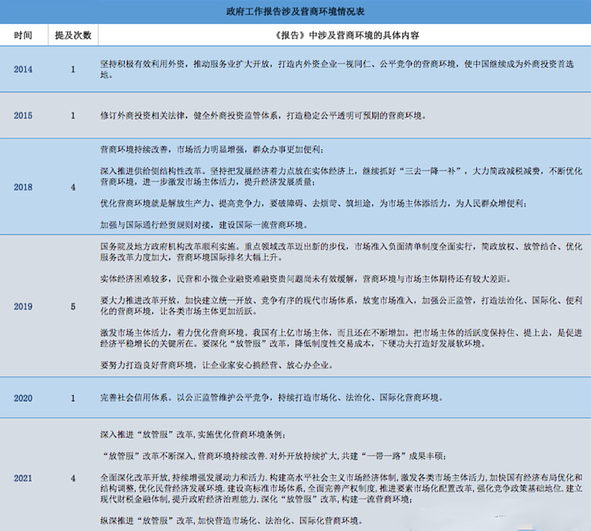Select the 2014 year cell
The image size is (591, 531).
23,69
